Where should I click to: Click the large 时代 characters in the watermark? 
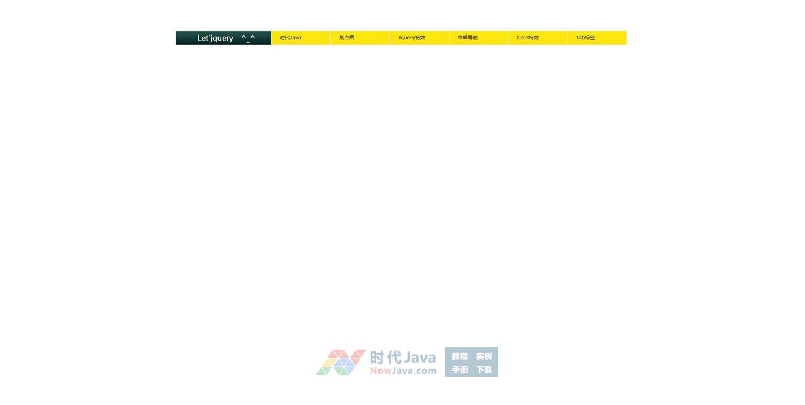(385, 358)
